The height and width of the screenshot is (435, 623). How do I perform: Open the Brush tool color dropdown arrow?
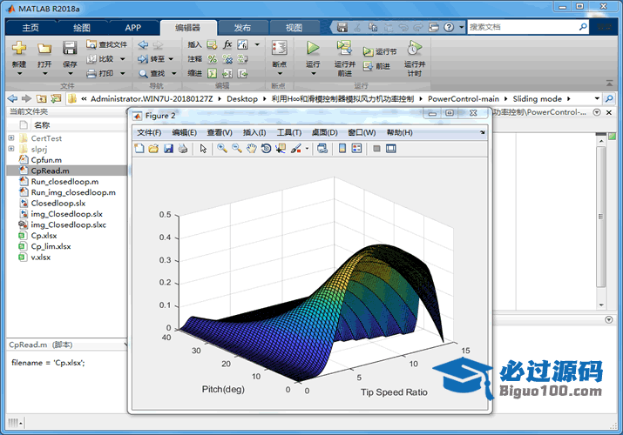pos(307,149)
